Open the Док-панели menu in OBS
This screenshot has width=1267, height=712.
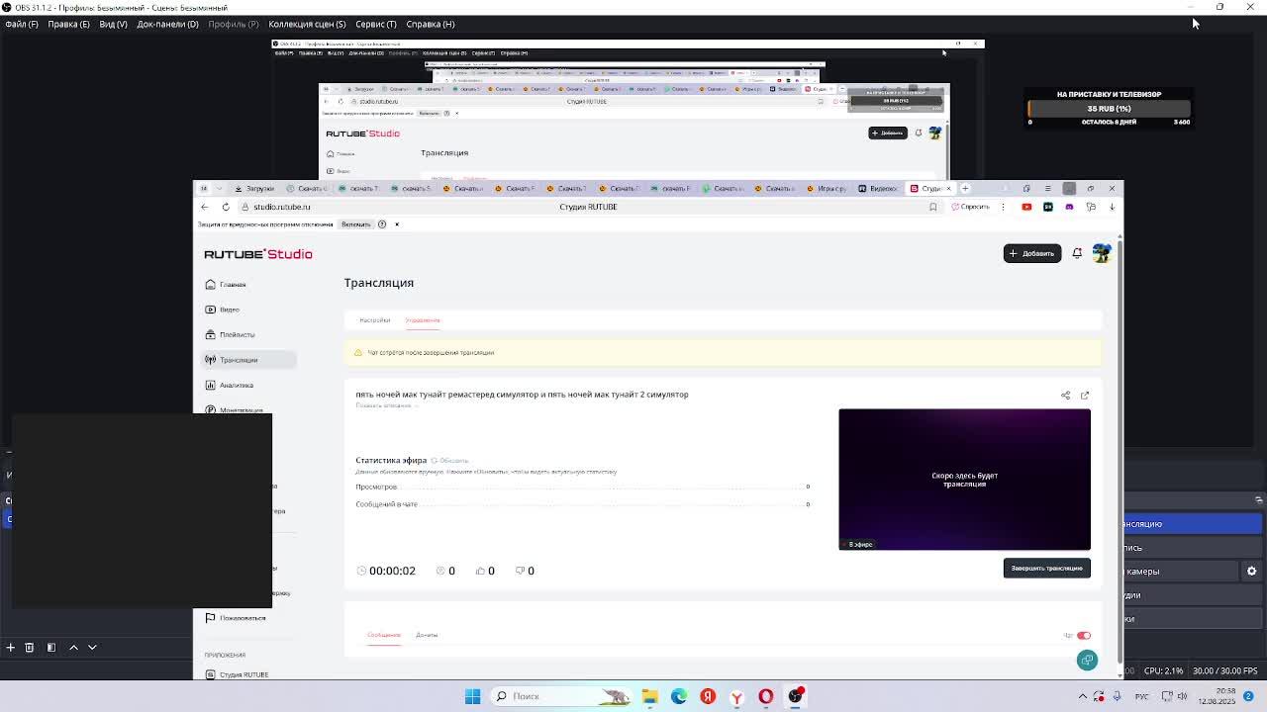click(x=167, y=24)
